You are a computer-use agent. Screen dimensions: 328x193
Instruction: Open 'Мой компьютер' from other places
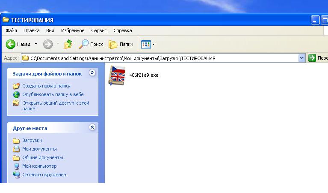(x=39, y=166)
